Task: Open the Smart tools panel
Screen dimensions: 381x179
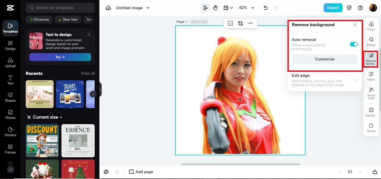Action: 371,93
